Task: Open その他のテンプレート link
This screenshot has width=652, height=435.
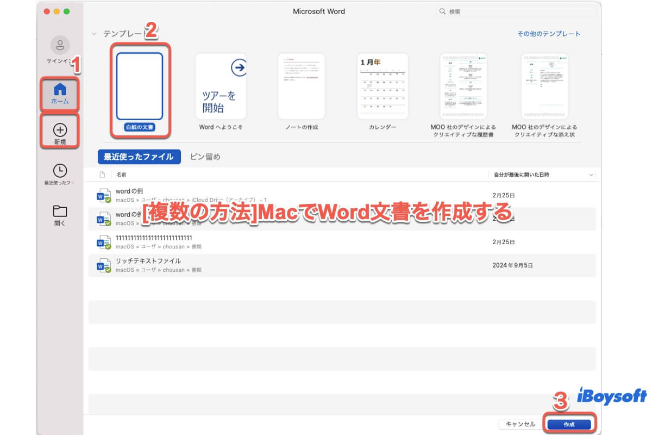Action: (x=548, y=34)
